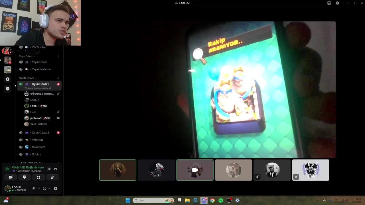Toggle noise suppression waveform icon
The width and height of the screenshot is (365, 205).
pyautogui.click(x=48, y=169)
